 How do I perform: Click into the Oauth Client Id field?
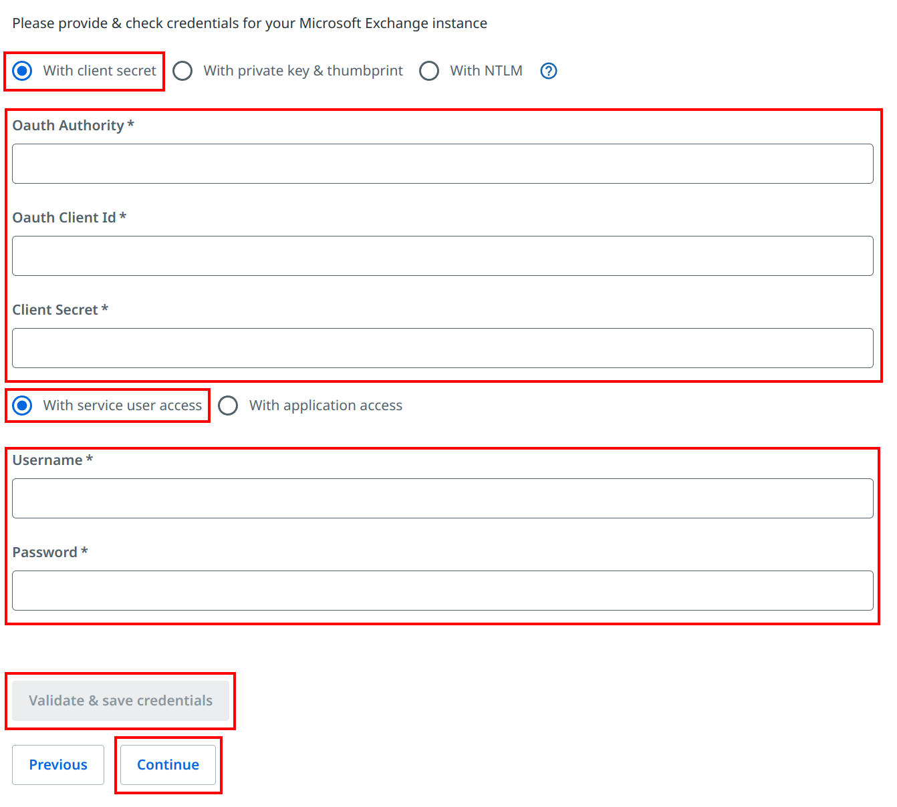[x=442, y=256]
